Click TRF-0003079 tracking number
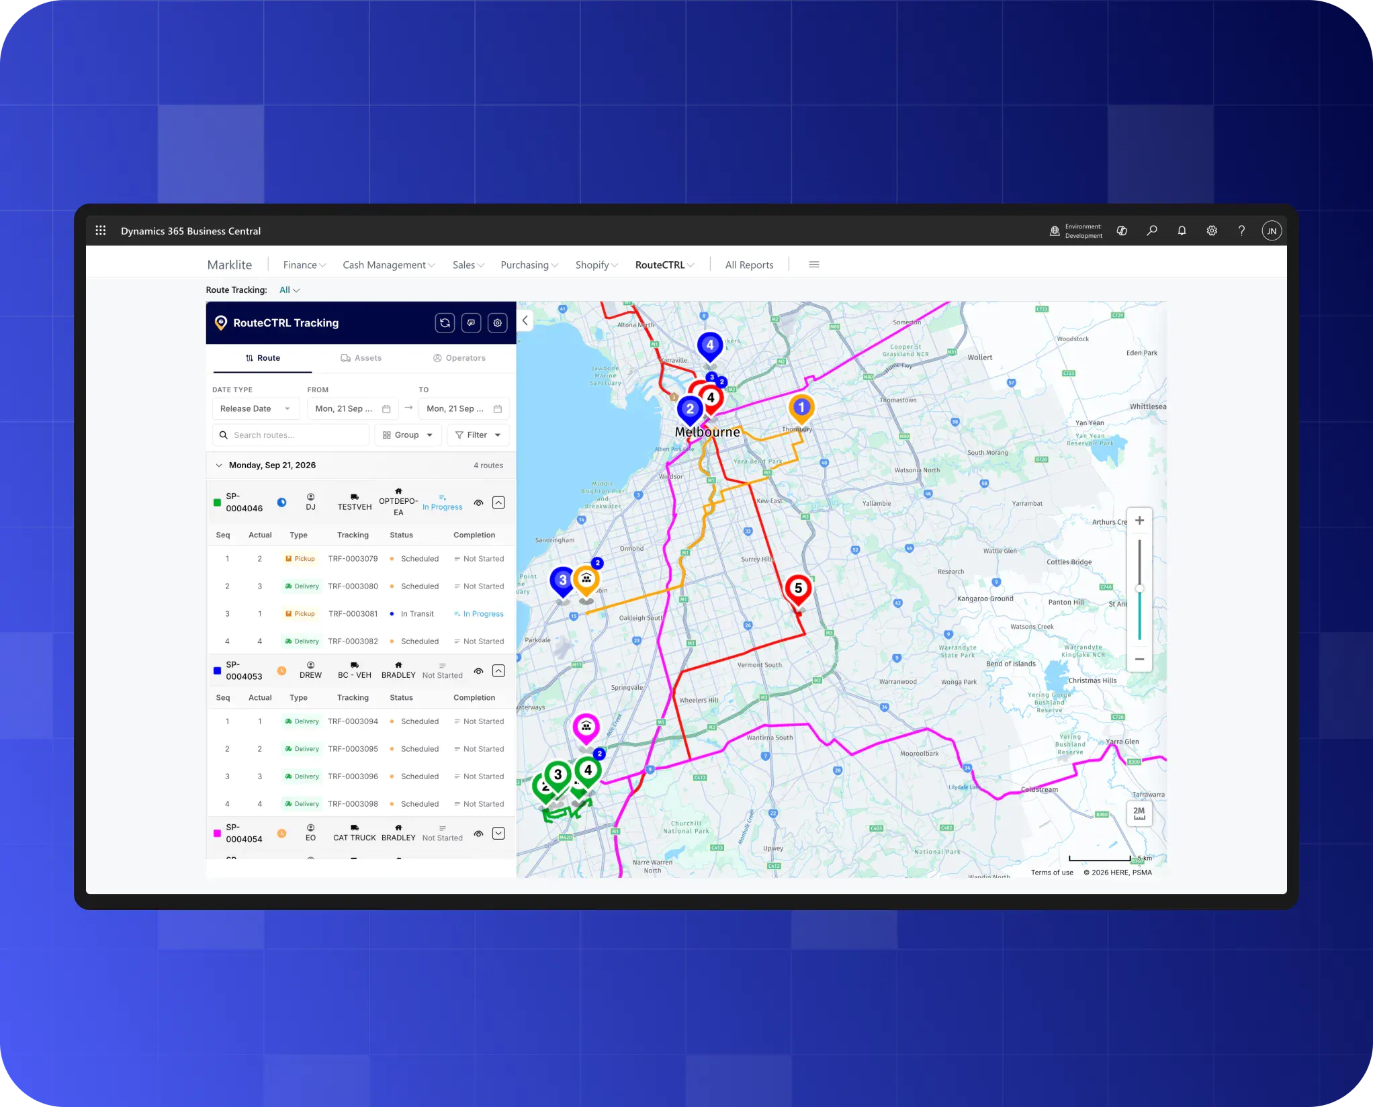Viewport: 1373px width, 1107px height. (353, 559)
